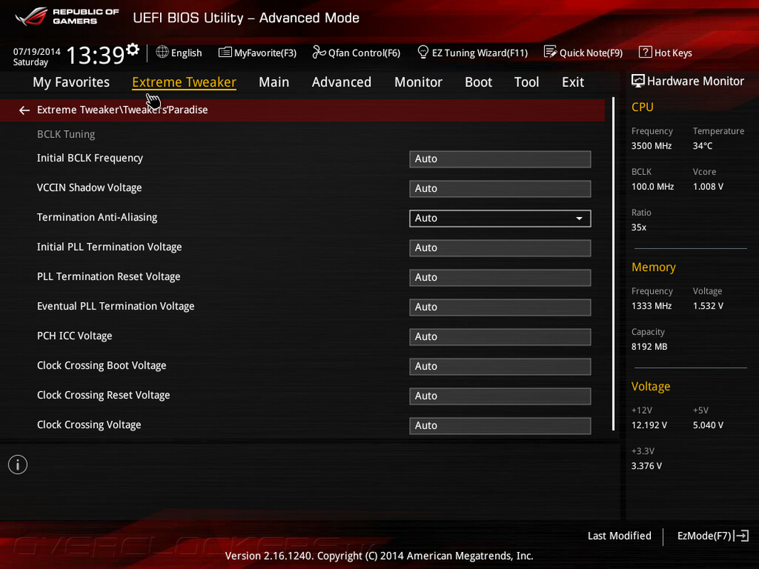This screenshot has width=759, height=569.
Task: Select the Termination Anti-Aliasing label
Action: (97, 217)
